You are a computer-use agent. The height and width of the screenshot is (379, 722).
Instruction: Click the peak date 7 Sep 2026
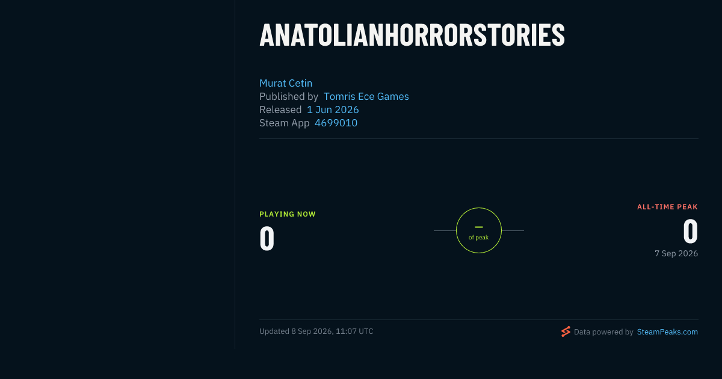tap(676, 253)
